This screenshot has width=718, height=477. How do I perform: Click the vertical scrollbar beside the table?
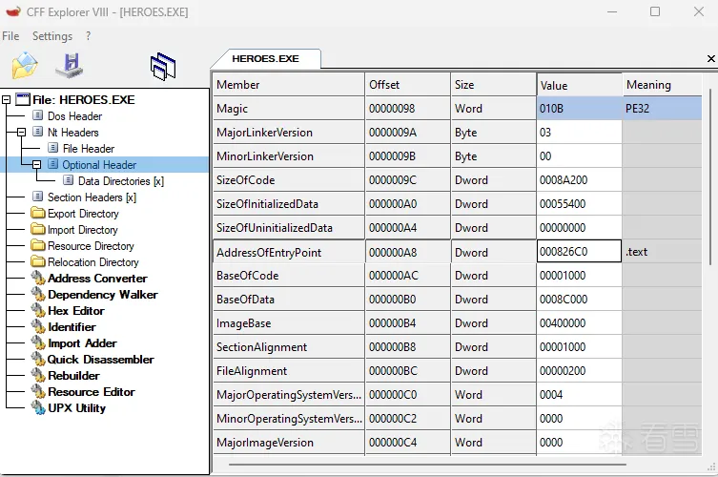pyautogui.click(x=710, y=178)
